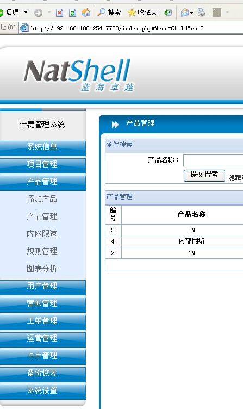Click the forward arrow navigation icon
The width and height of the screenshot is (243, 409).
coord(39,13)
